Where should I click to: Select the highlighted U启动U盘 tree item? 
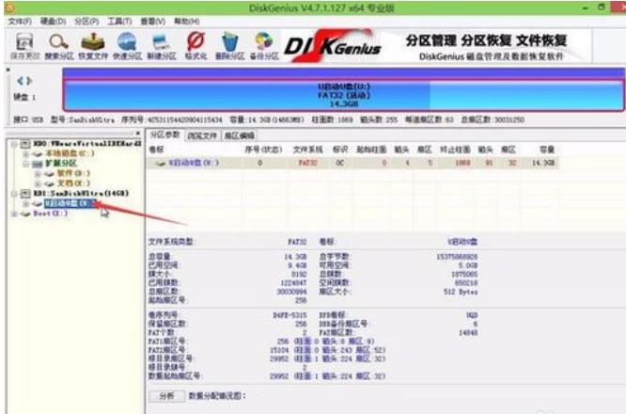point(70,204)
